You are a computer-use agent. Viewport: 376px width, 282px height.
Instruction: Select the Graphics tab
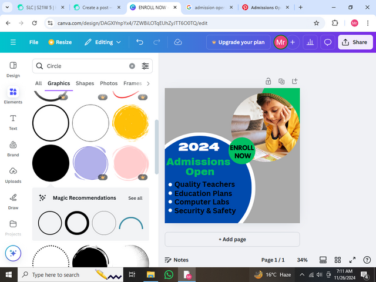pos(59,83)
